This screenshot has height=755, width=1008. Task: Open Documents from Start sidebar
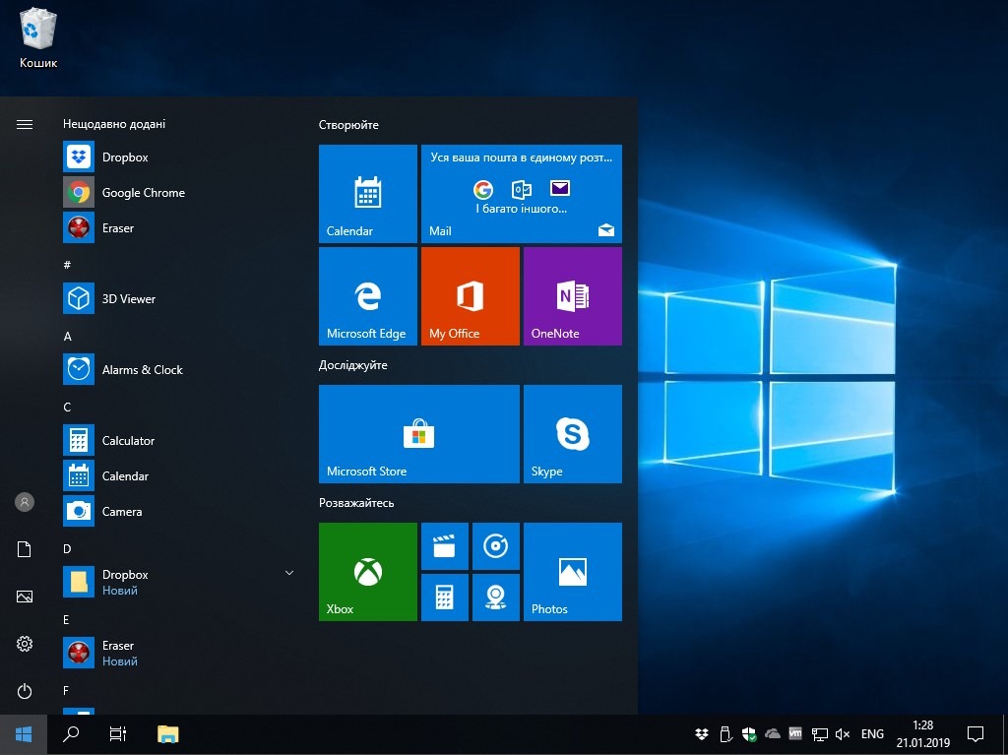[25, 549]
